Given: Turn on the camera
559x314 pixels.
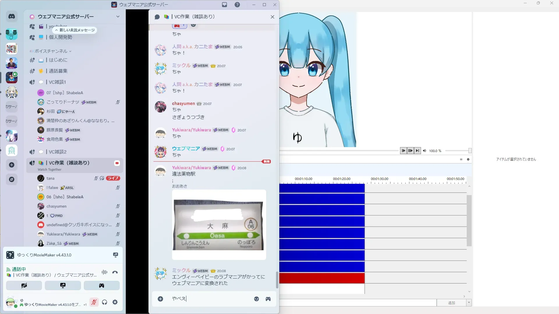Looking at the screenshot, I should point(24,286).
